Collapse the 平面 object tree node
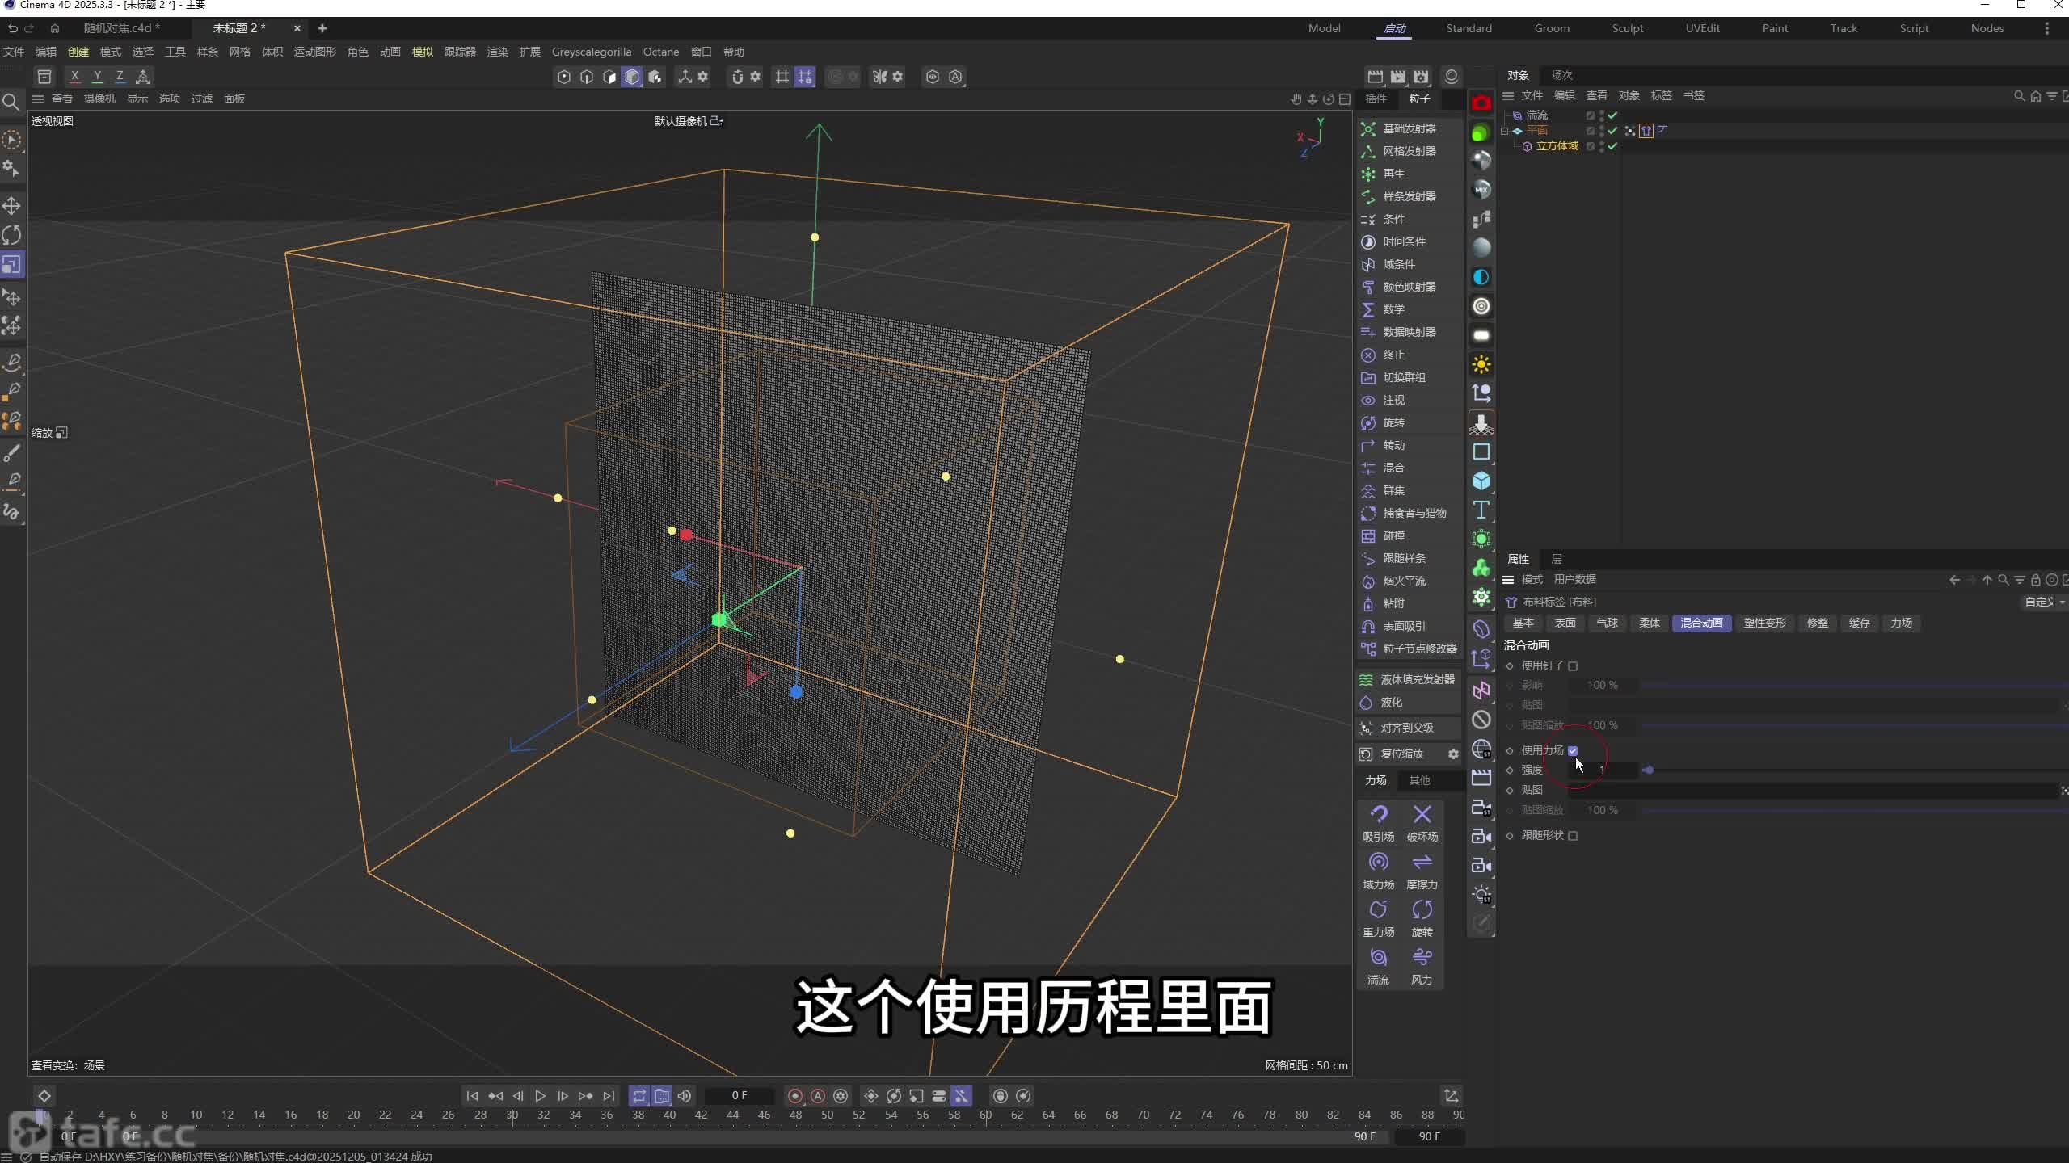Screen dimensions: 2069x1163 pos(1505,131)
